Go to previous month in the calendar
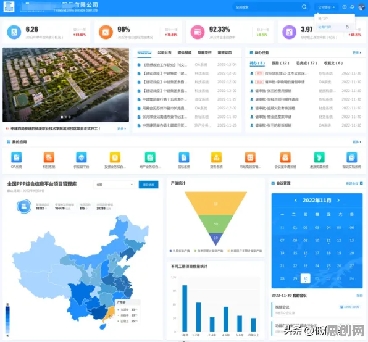 click(x=296, y=200)
